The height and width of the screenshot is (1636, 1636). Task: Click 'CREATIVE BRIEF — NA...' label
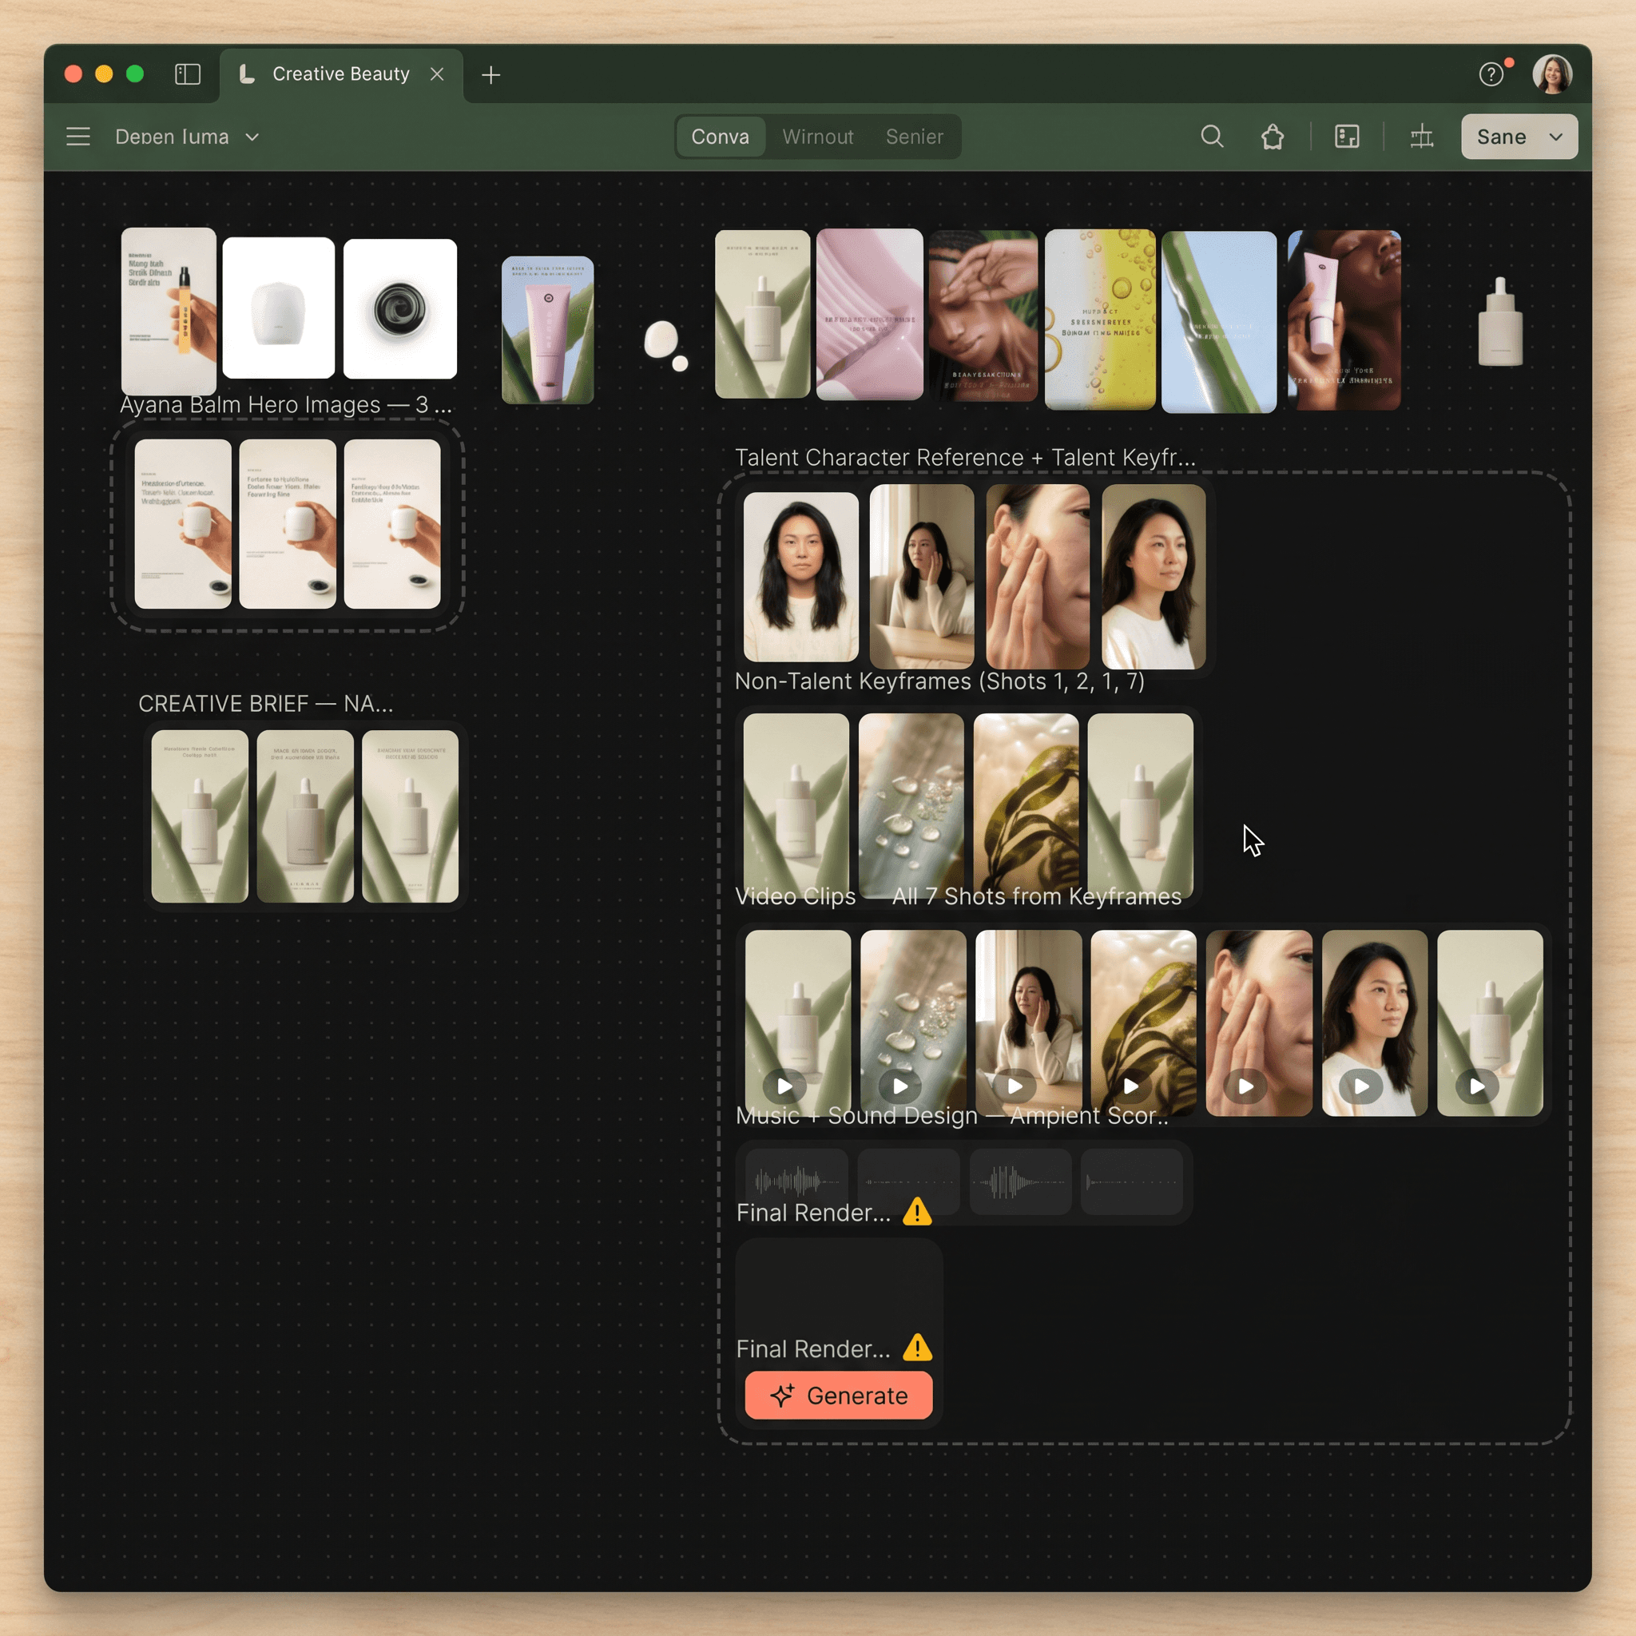pyautogui.click(x=265, y=703)
